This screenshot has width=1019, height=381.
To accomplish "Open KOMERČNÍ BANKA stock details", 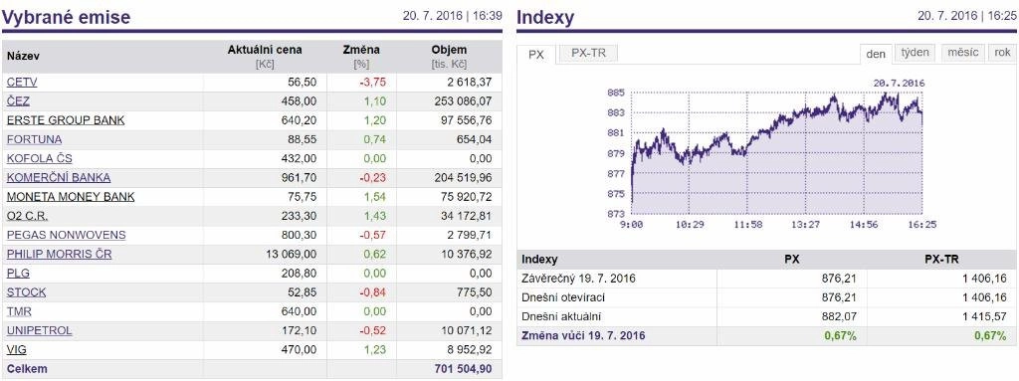I will (x=59, y=177).
